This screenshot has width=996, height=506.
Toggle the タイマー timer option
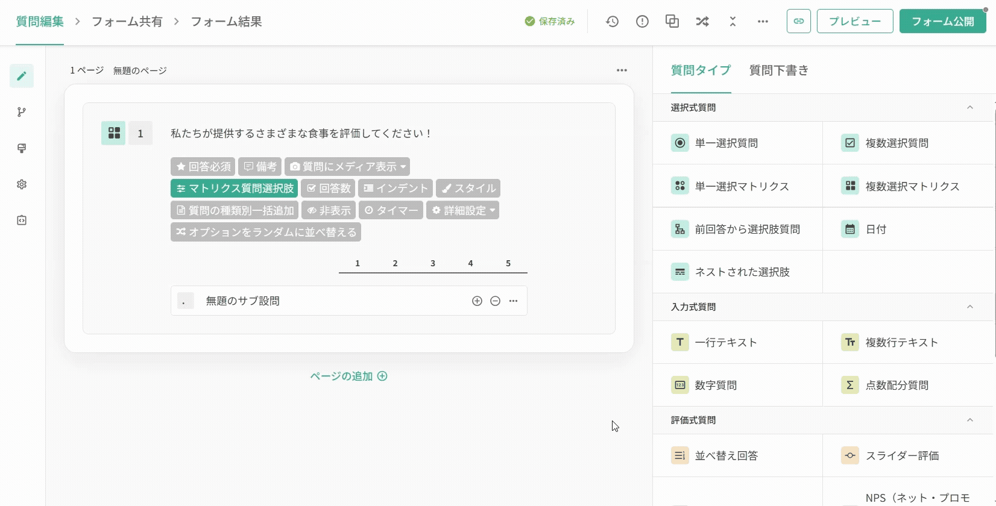[x=391, y=210]
